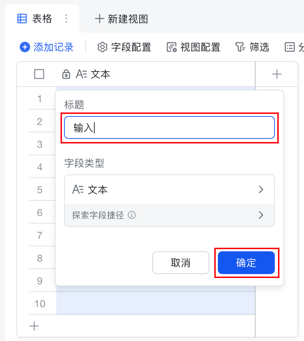
Task: Toggle the select-all checkbox in the header row
Action: (38, 74)
